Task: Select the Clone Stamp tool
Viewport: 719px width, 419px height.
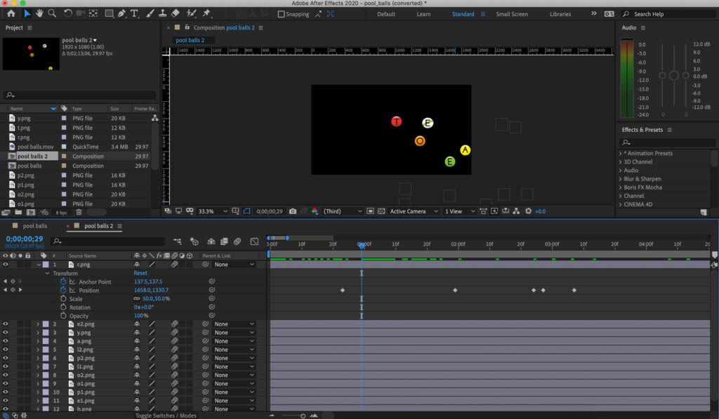Action: (161, 13)
